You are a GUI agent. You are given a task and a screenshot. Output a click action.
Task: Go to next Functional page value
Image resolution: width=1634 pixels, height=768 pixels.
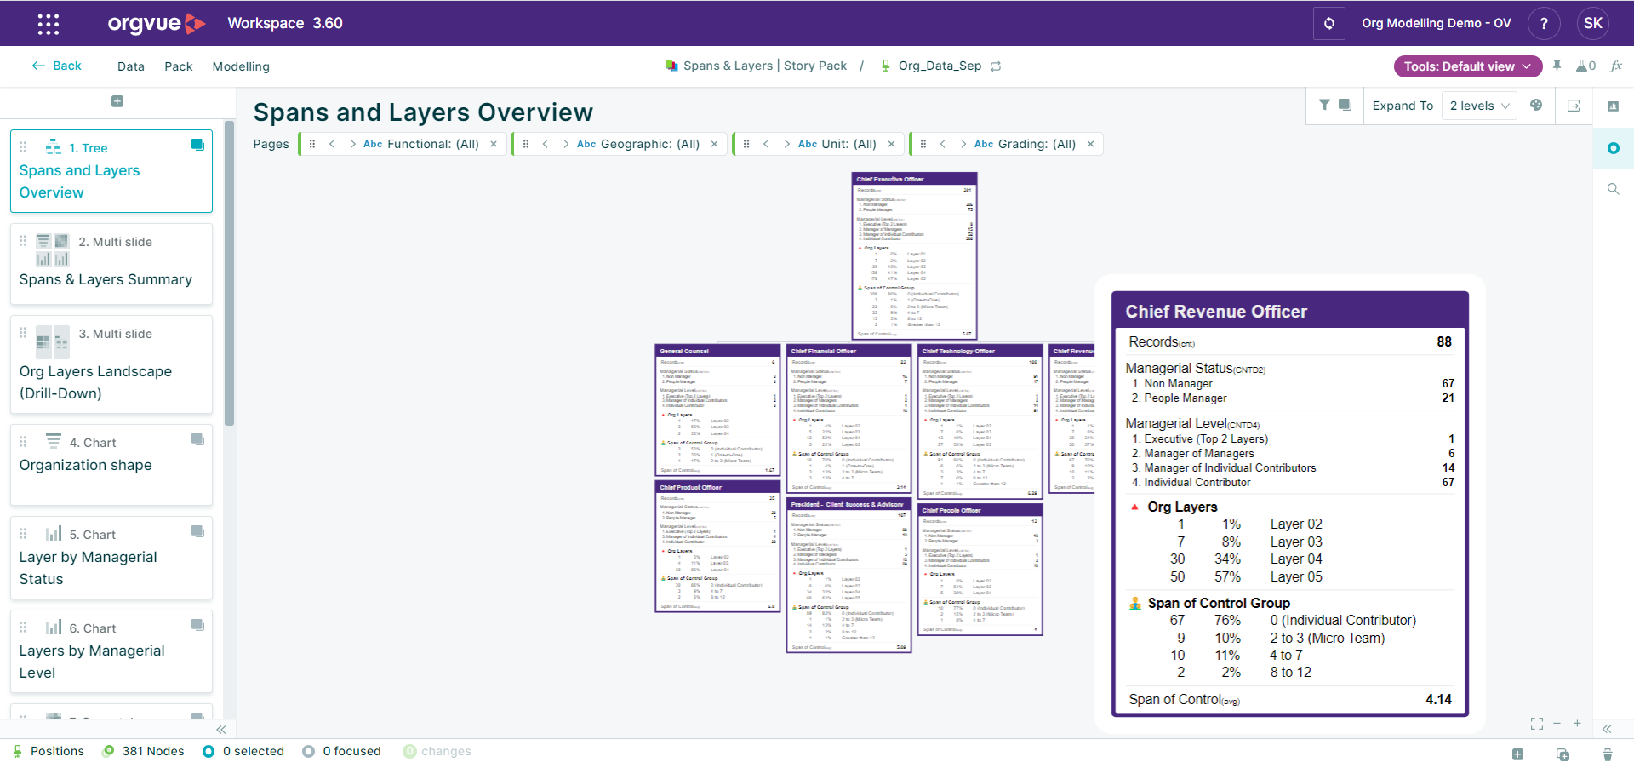point(352,144)
